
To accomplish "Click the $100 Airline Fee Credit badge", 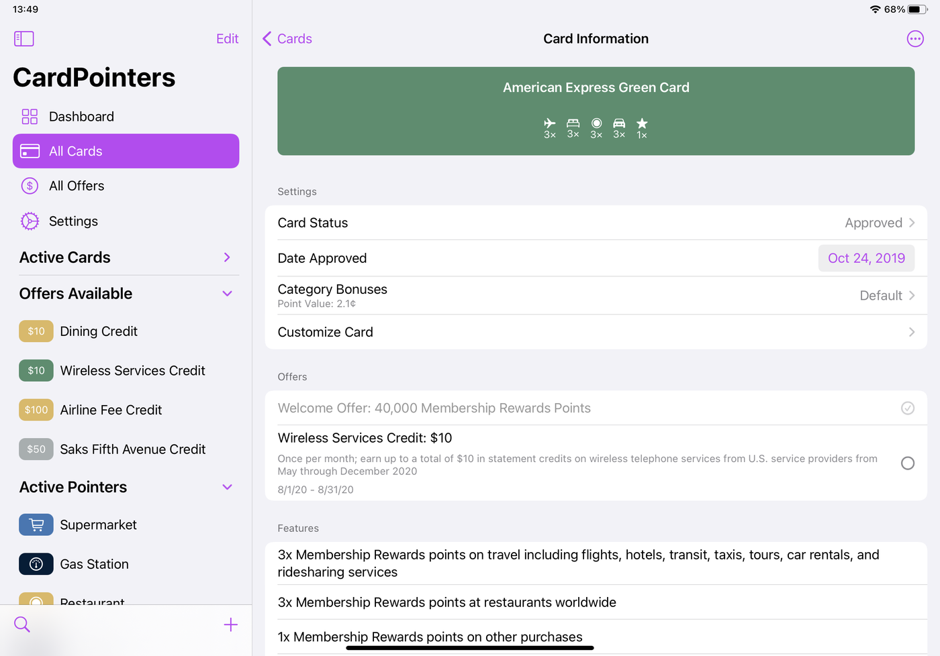I will coord(36,410).
